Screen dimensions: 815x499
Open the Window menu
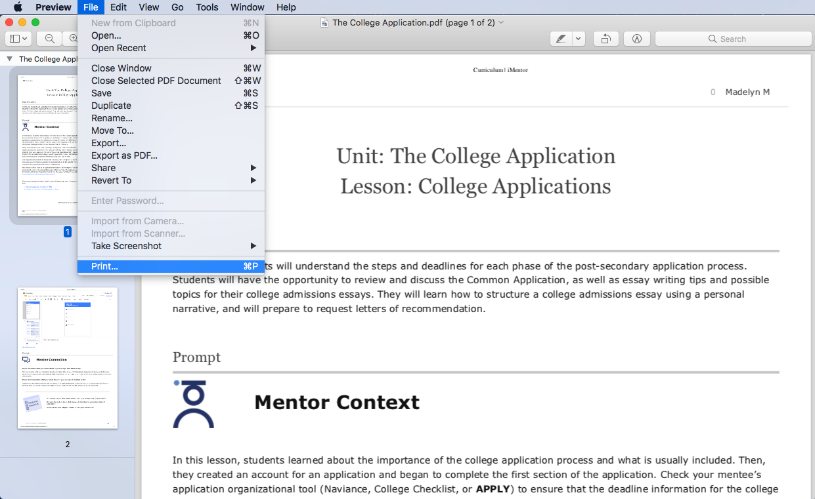pos(248,7)
